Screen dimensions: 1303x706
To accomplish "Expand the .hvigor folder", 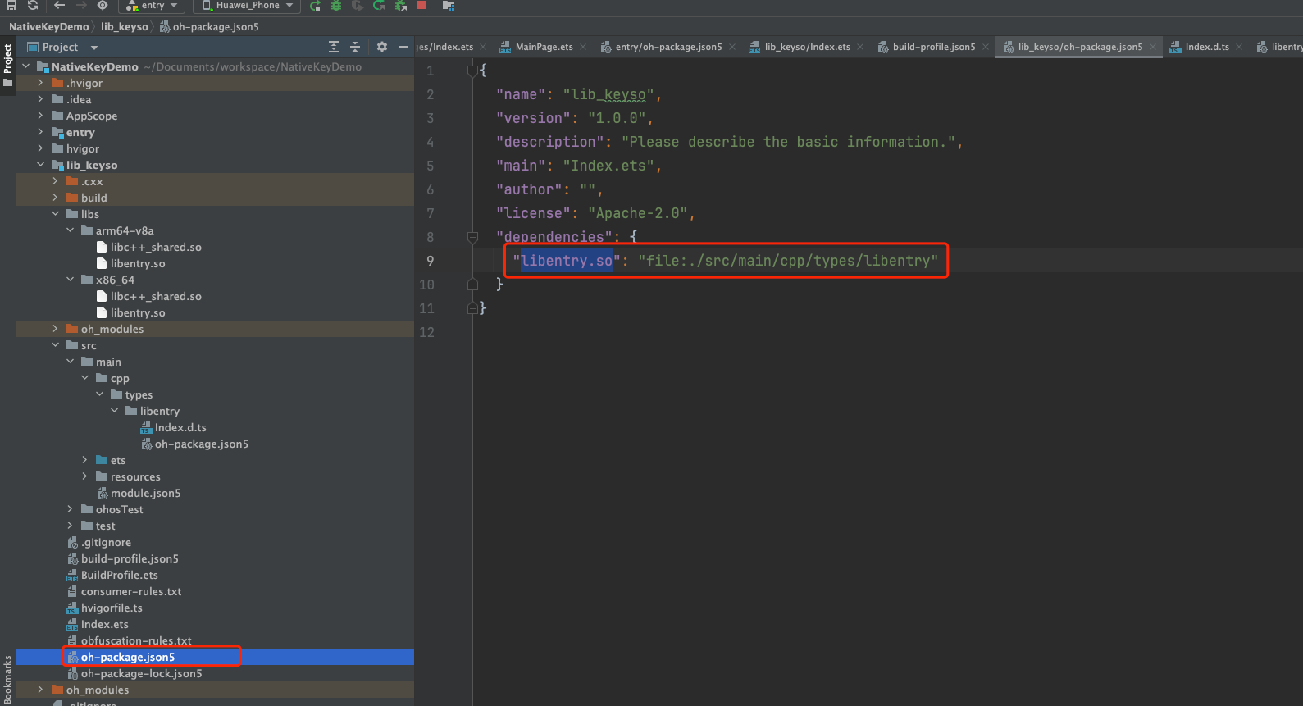I will coord(40,83).
